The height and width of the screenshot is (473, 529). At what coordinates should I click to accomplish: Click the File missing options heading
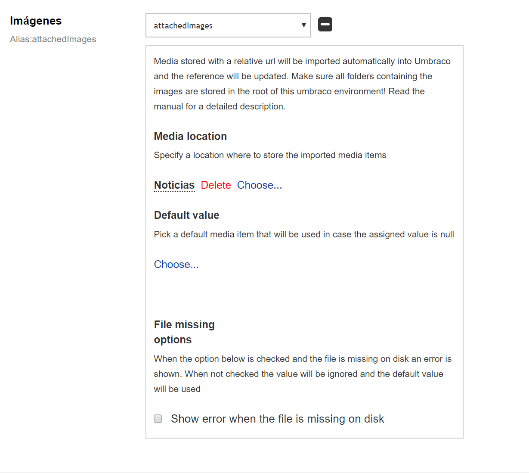point(184,332)
